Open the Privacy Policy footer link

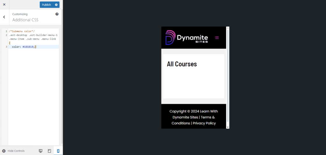pyautogui.click(x=204, y=123)
